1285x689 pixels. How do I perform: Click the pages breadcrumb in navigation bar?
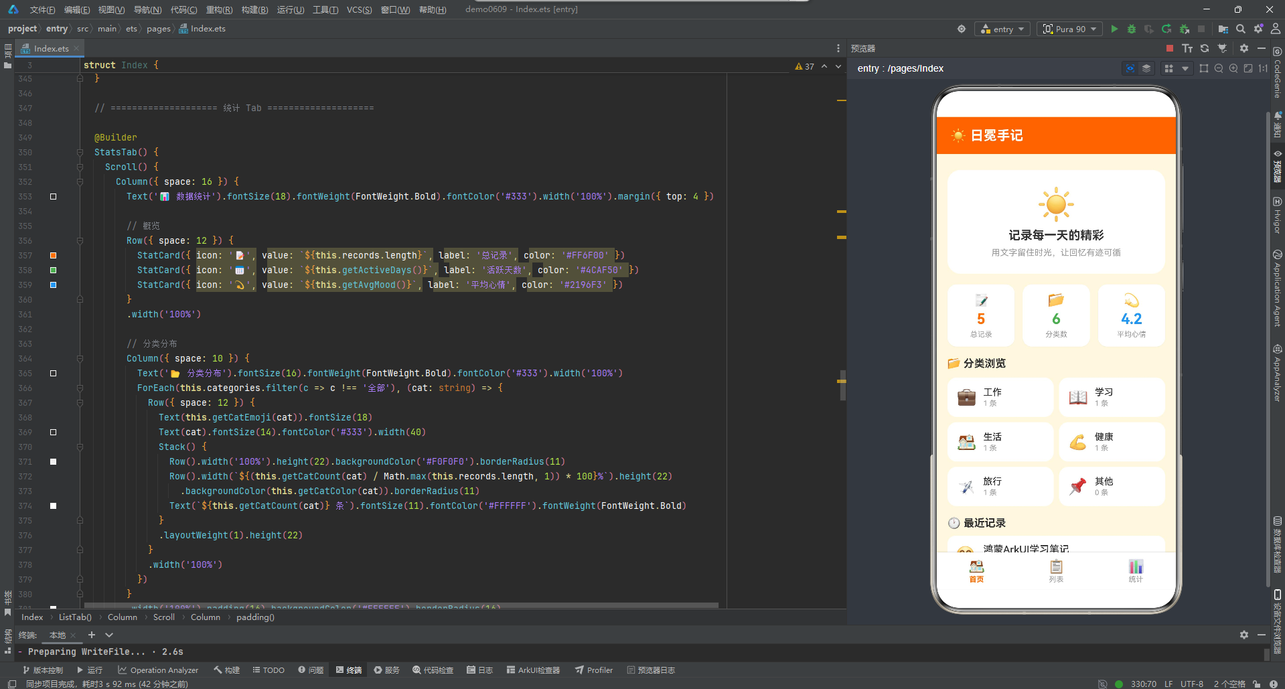159,29
